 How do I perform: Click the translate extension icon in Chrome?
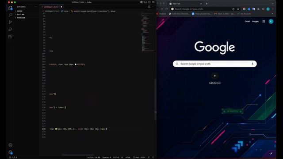click(x=253, y=9)
